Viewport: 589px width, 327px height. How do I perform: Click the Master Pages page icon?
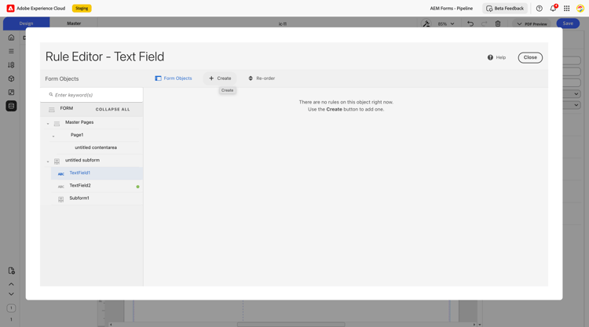pyautogui.click(x=57, y=124)
